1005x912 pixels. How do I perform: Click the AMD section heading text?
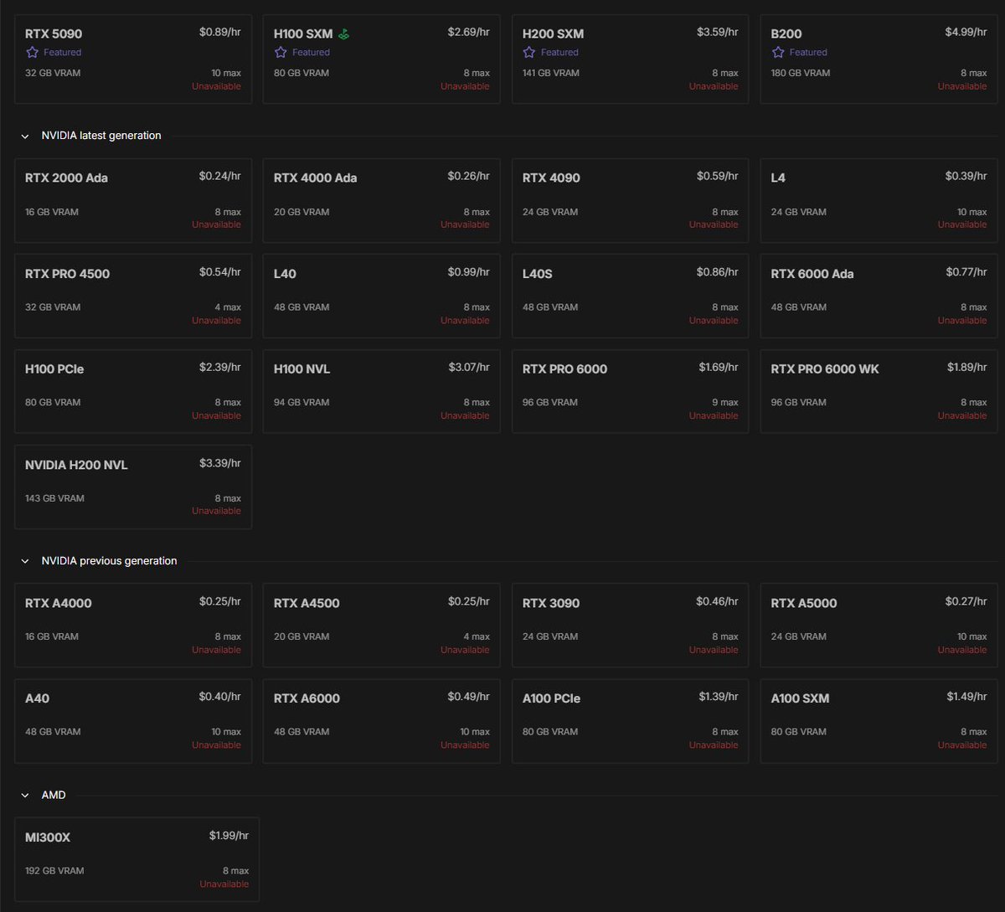pos(54,796)
